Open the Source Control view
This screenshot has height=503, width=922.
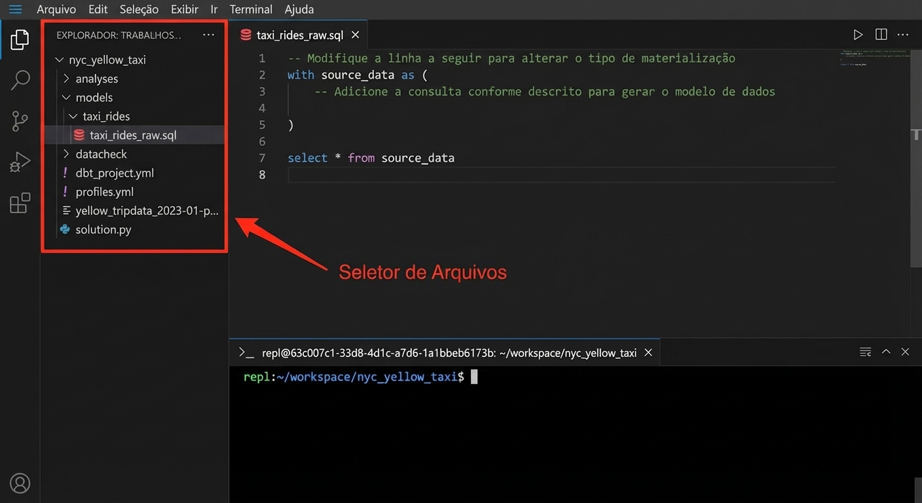pyautogui.click(x=20, y=121)
